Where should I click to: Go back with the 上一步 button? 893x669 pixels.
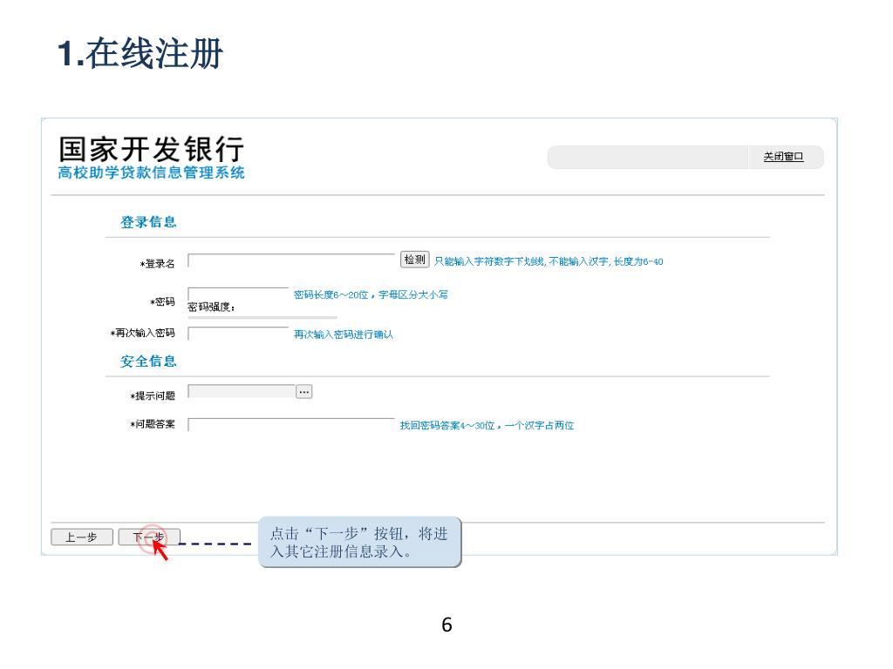[x=81, y=537]
